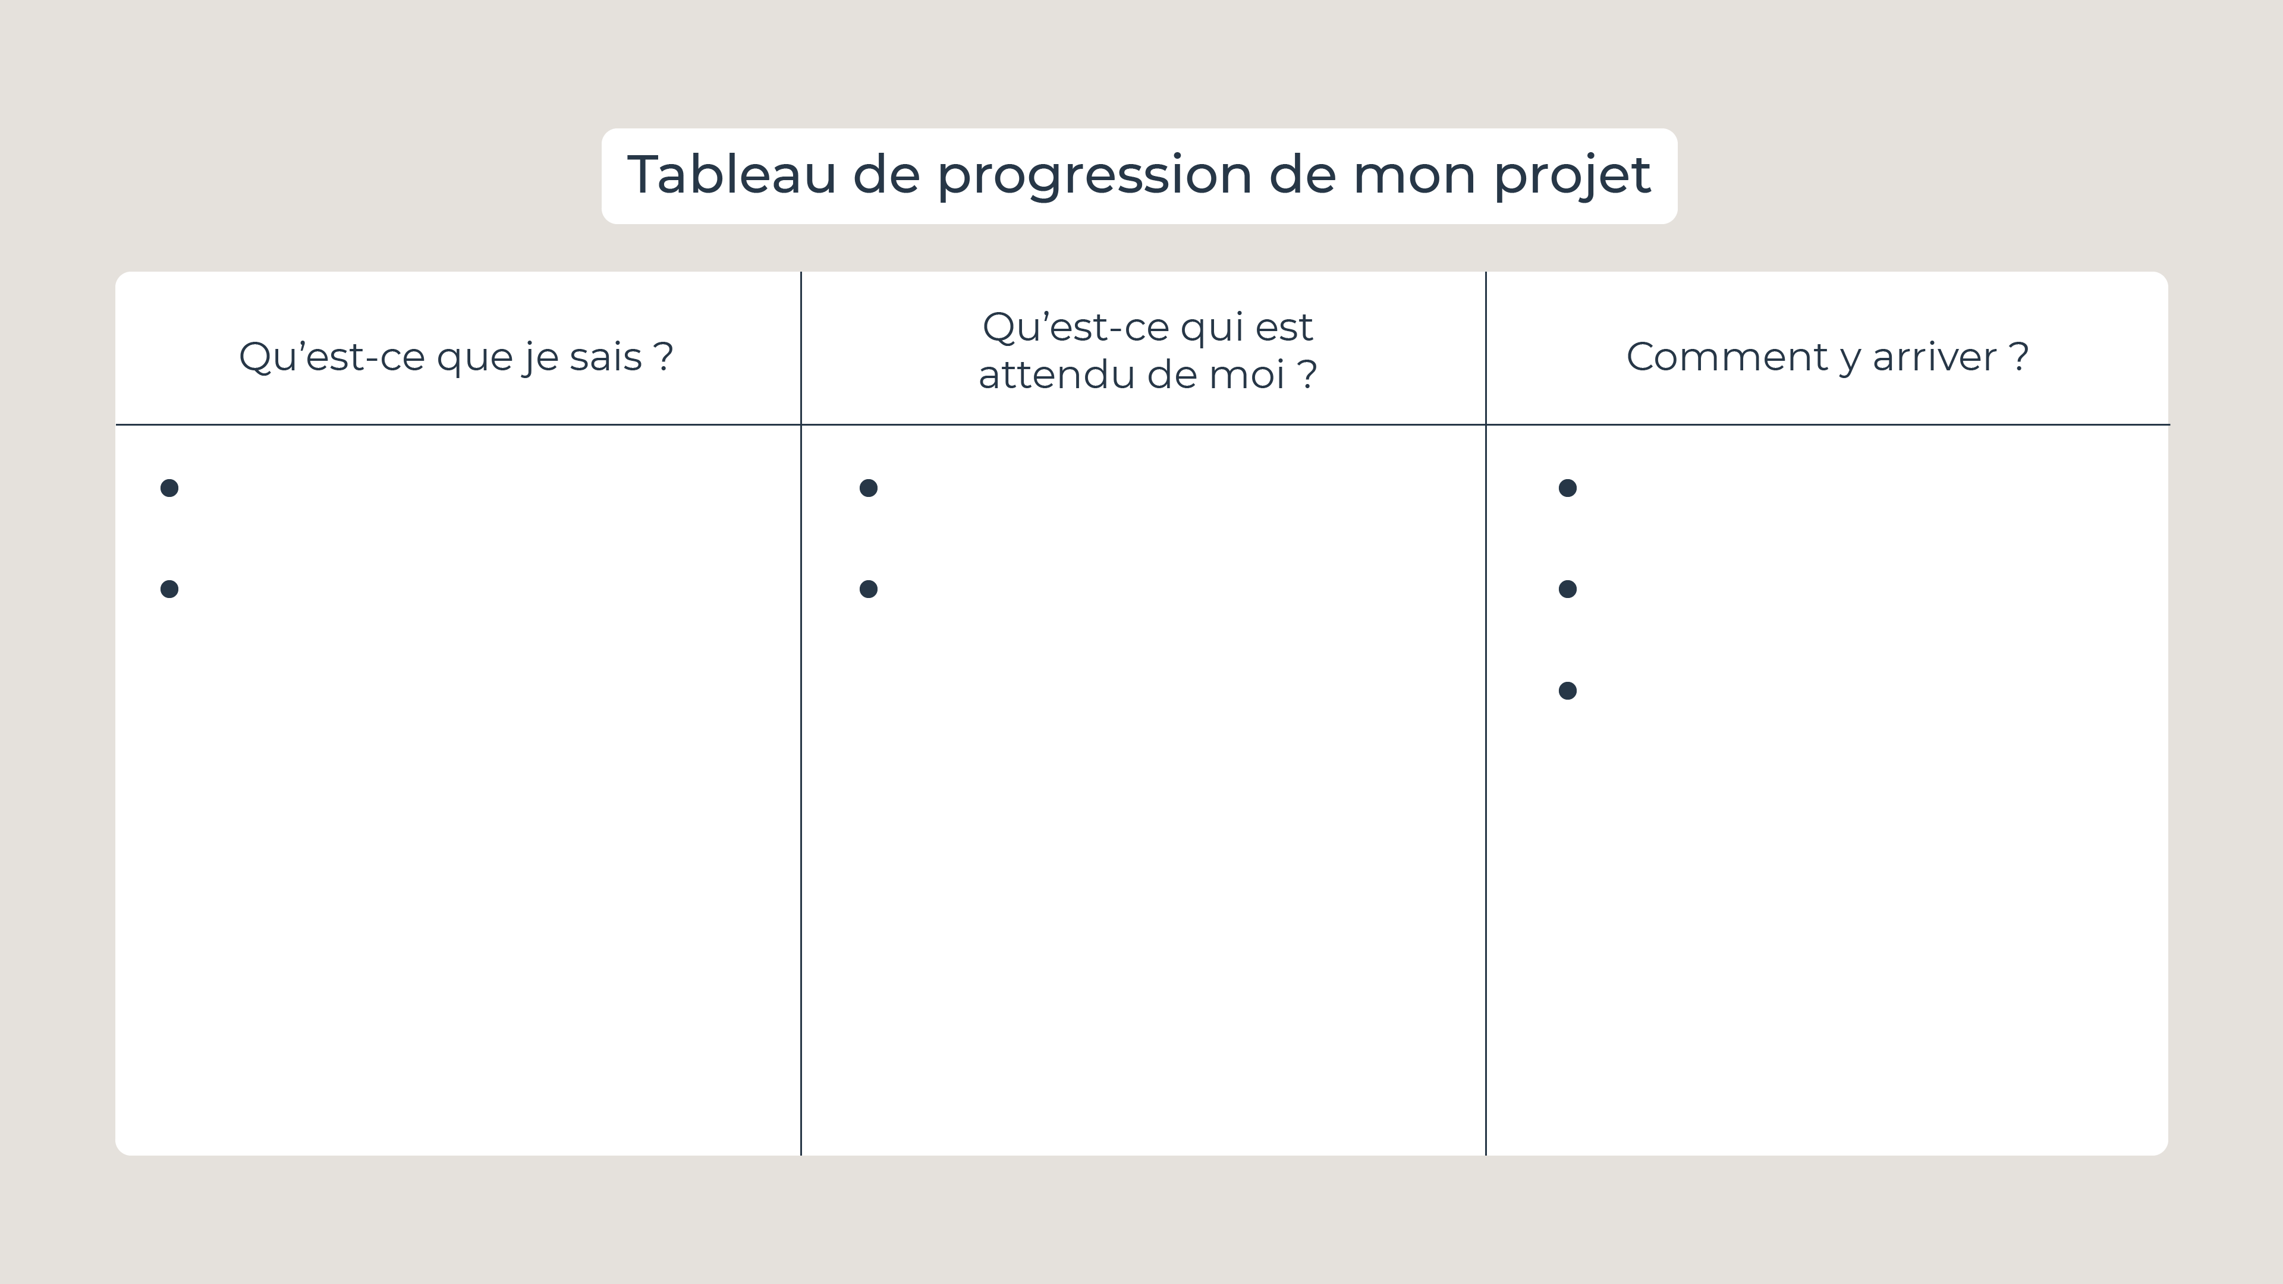Click the word "Tableau" in the title
The height and width of the screenshot is (1284, 2283).
731,175
